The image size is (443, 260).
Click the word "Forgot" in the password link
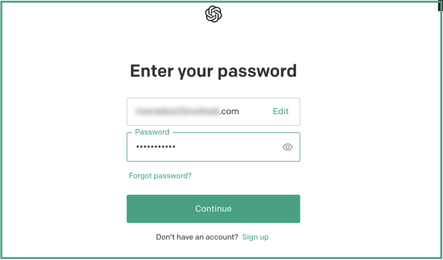tap(141, 176)
